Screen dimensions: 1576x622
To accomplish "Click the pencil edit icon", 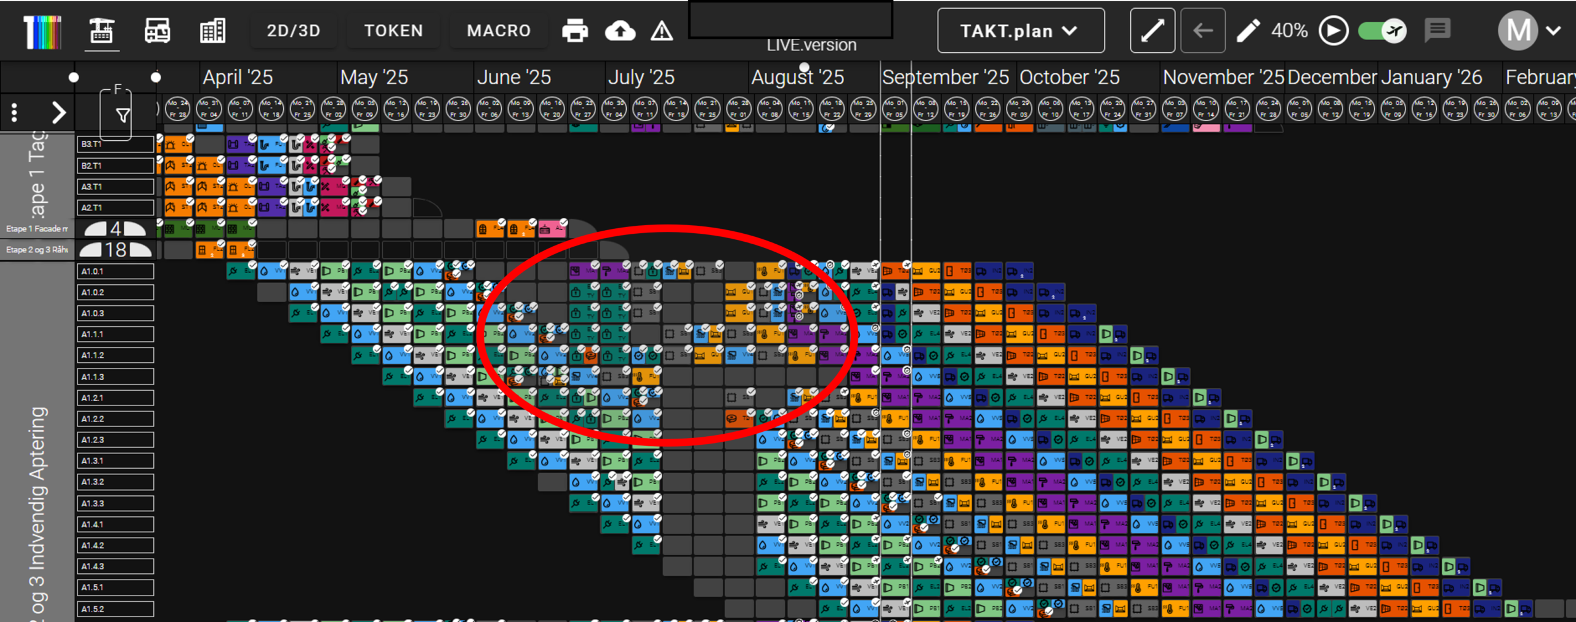I will coord(1248,31).
